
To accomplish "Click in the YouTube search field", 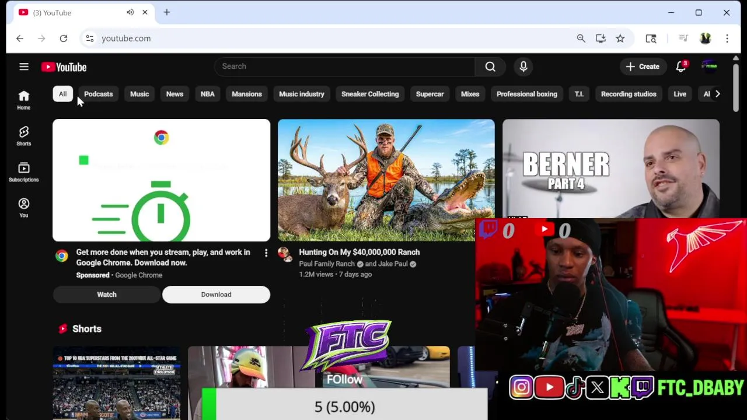I will (344, 66).
